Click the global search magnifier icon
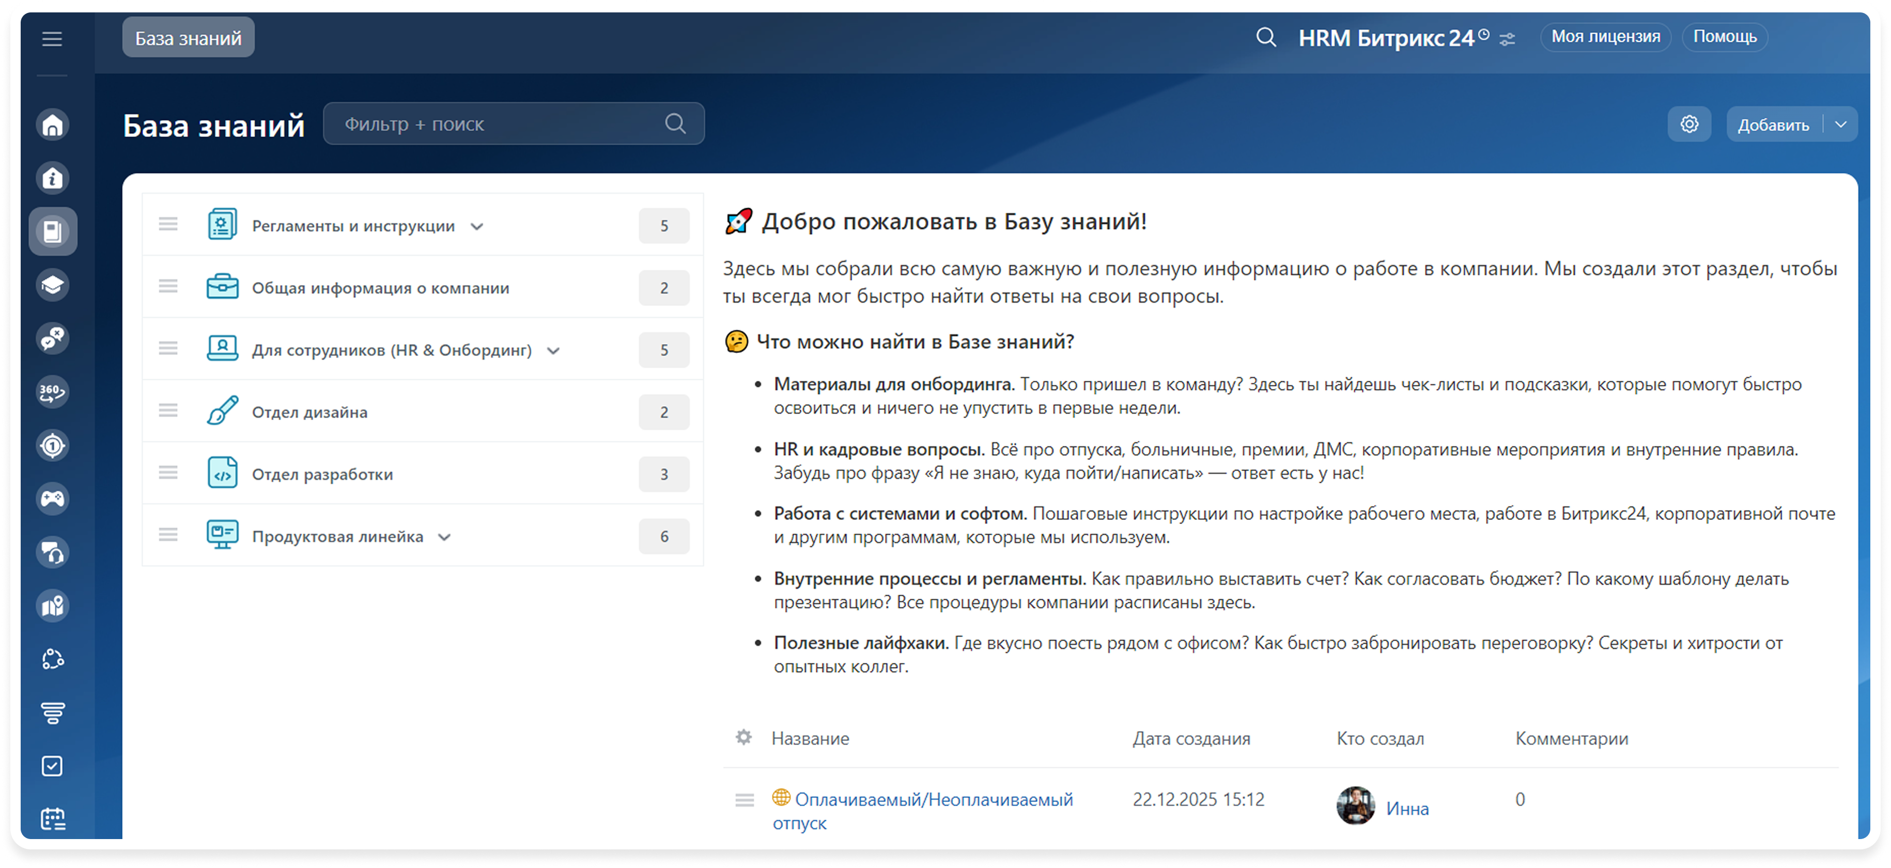Image resolution: width=1891 pixels, height=868 pixels. pyautogui.click(x=1265, y=37)
